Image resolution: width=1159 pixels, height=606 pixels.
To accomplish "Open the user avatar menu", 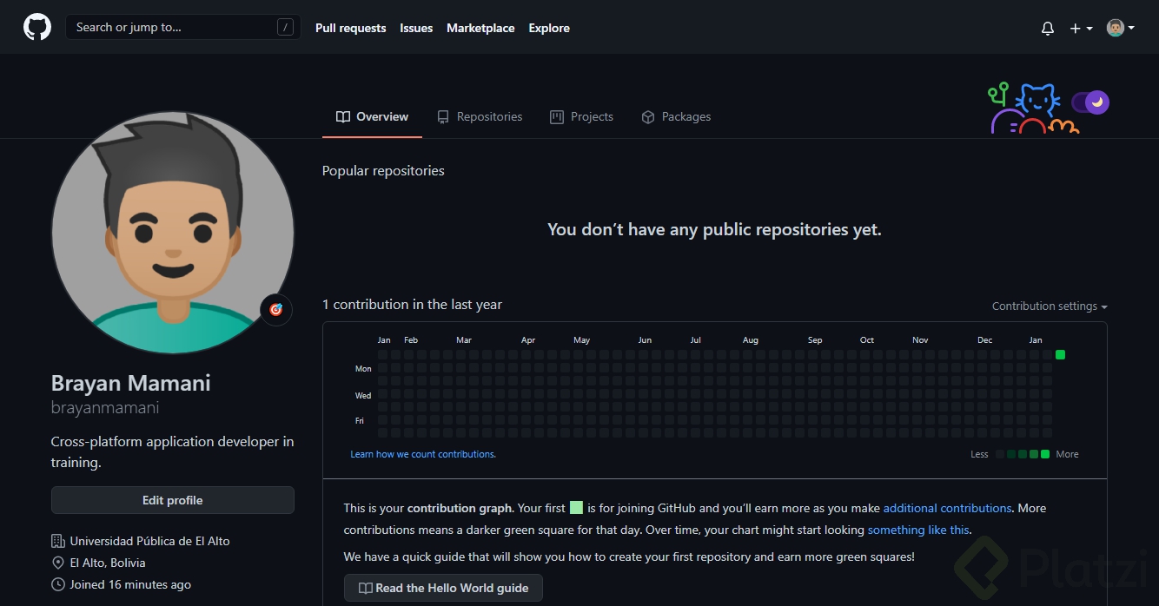I will [x=1120, y=28].
